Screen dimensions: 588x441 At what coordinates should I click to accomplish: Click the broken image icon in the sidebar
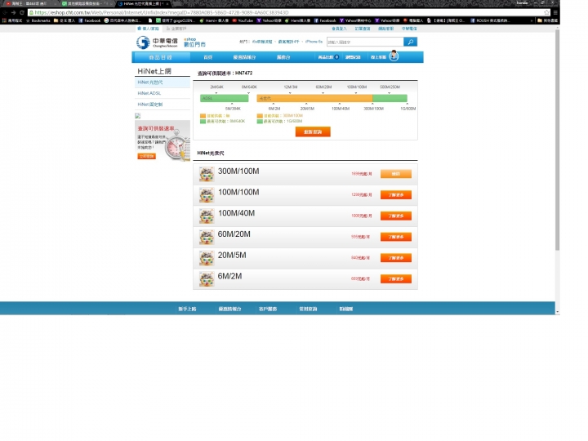pos(138,116)
